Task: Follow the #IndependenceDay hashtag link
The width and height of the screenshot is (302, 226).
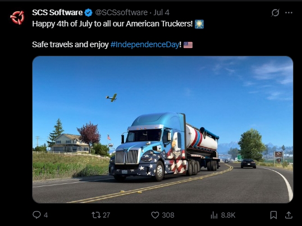Action: [x=145, y=44]
